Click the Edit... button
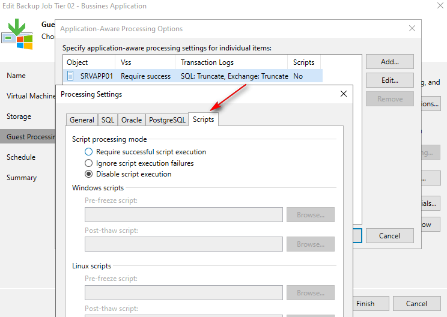This screenshot has width=447, height=317. tap(389, 80)
